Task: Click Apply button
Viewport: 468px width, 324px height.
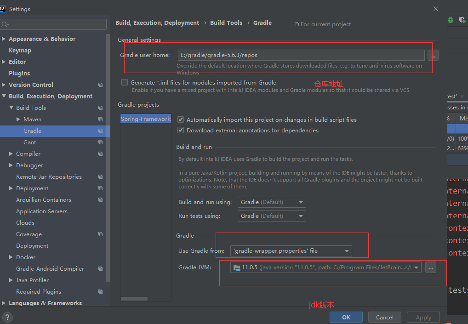Action: [x=423, y=317]
